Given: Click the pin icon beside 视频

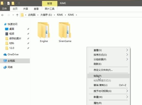Looking at the screenshot, I should point(28,34).
